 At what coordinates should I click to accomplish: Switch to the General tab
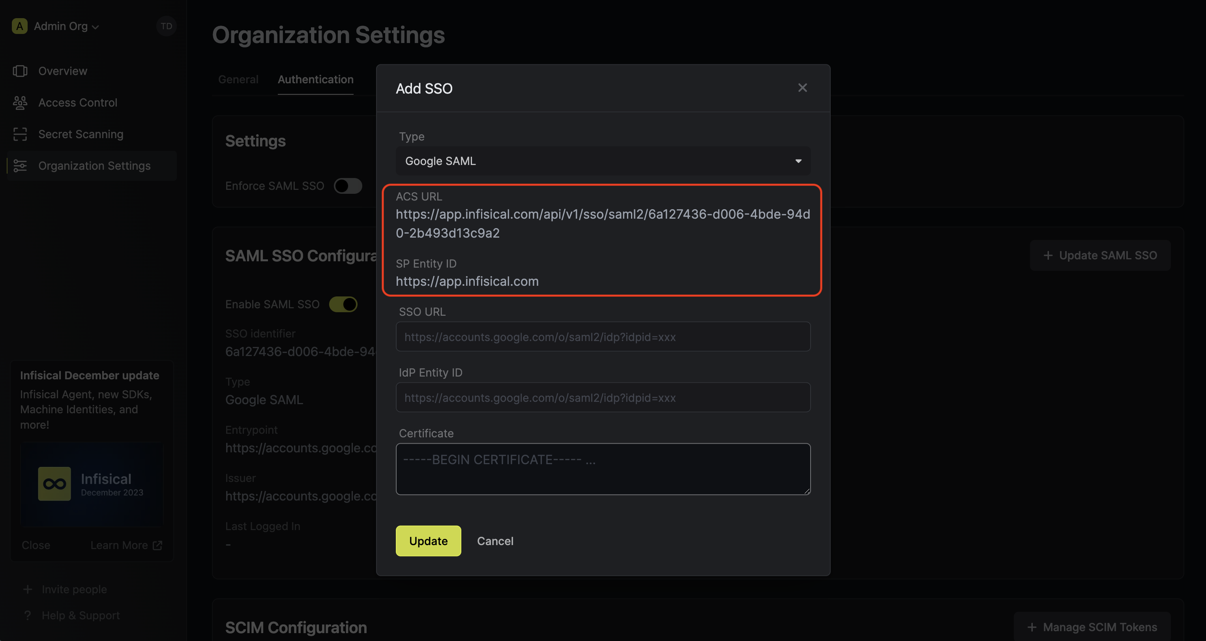pos(238,79)
